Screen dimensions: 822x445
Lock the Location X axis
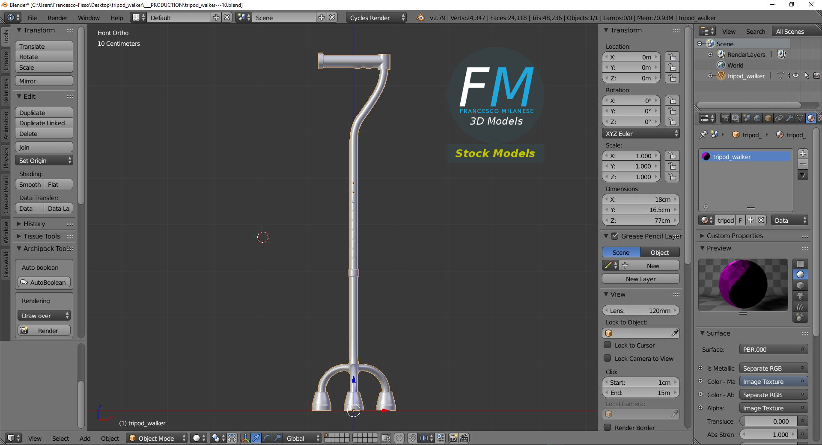click(673, 57)
